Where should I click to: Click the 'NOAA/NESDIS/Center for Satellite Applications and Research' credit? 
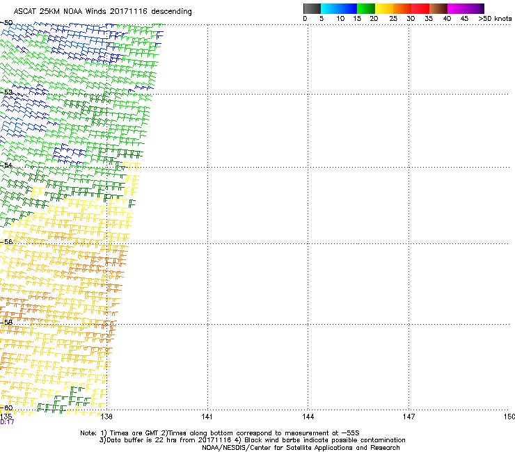tap(301, 448)
